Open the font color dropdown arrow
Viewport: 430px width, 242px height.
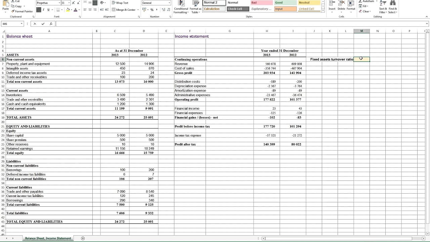[x=79, y=10]
